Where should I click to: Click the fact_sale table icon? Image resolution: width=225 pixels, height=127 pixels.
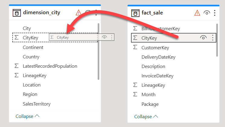pos(135,13)
